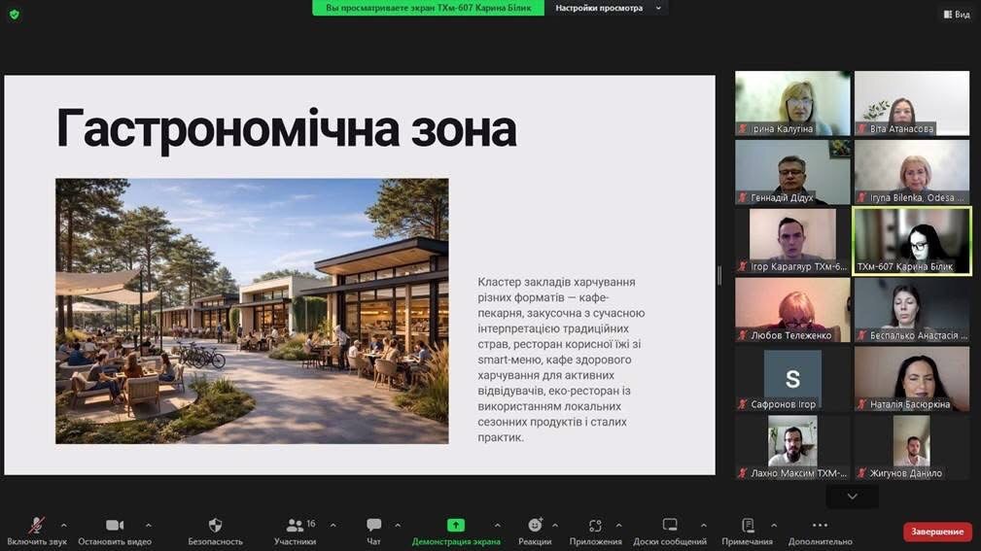Open Whiteboards (Доски сообщений)
The width and height of the screenshot is (981, 551).
(x=669, y=526)
